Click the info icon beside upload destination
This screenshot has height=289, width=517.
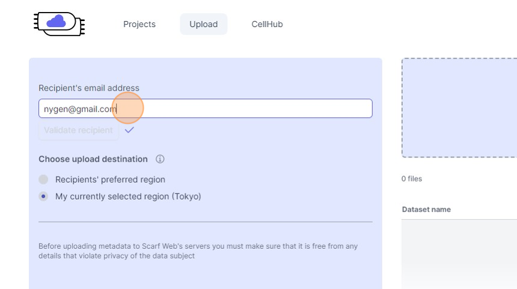coord(160,159)
